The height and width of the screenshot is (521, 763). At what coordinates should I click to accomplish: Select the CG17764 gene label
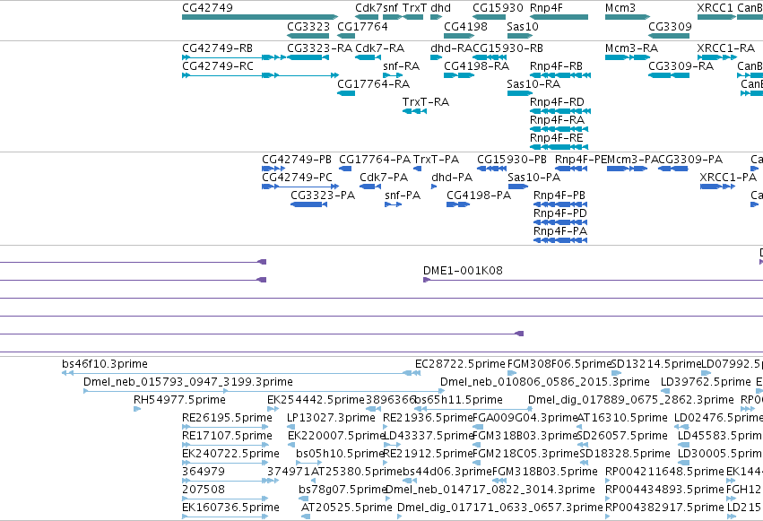point(362,26)
